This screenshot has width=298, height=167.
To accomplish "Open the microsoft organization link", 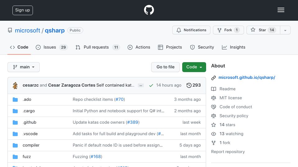I will [27, 30].
